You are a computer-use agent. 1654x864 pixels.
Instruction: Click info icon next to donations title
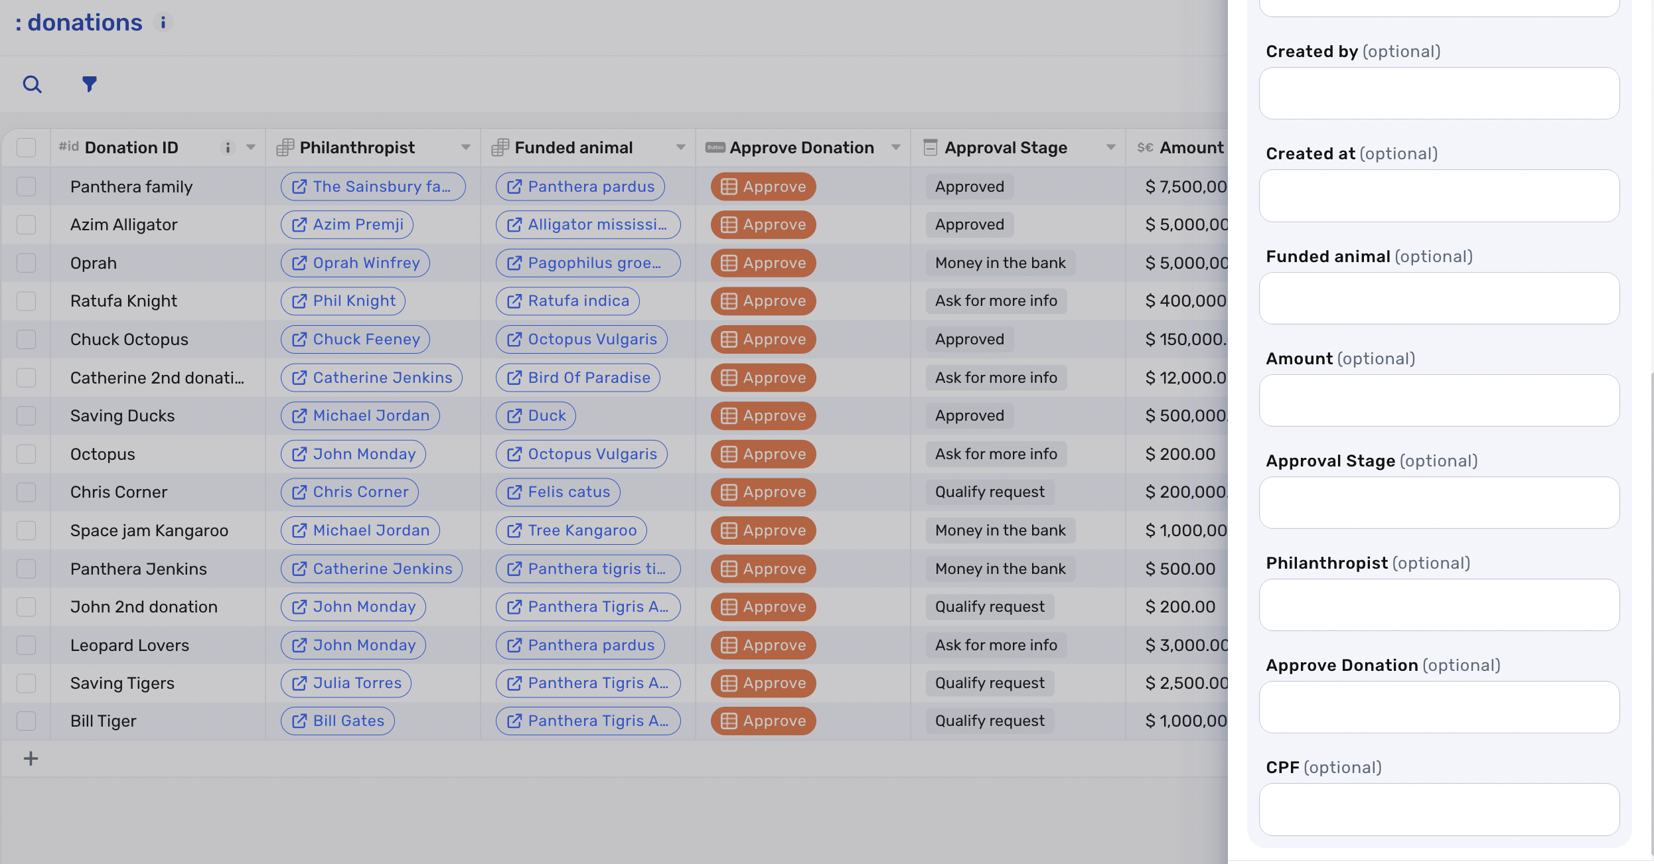[x=163, y=23]
